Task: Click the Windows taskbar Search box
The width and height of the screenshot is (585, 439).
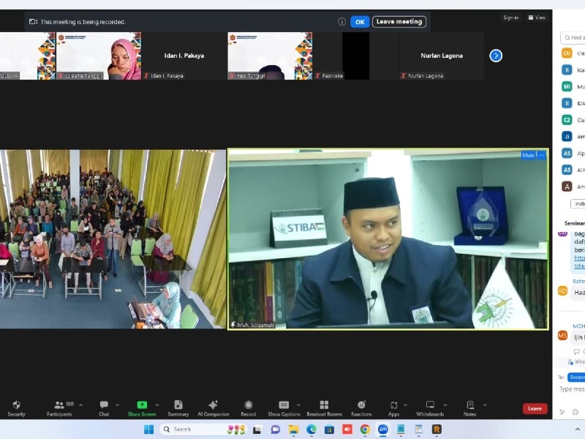Action: [x=204, y=429]
